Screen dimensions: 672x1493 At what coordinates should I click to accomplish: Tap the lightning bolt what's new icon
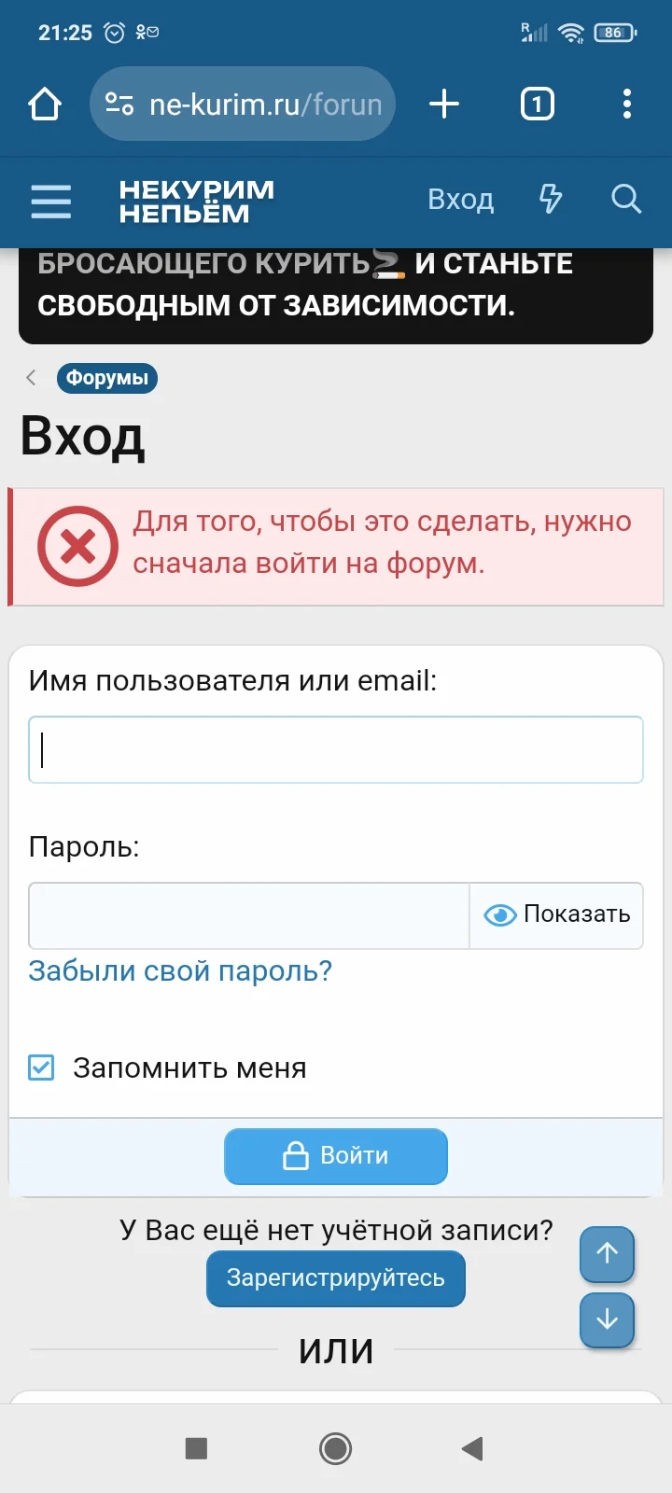point(551,199)
